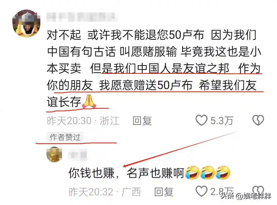
Task: Open the top commenter's round avatar
Action: point(27,23)
